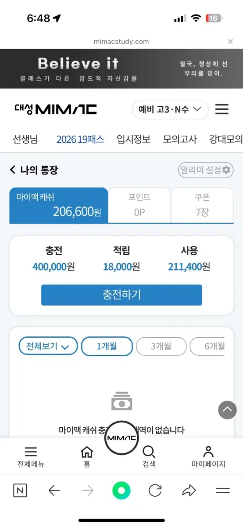Tap the round MIMAC logo button

[121, 438]
